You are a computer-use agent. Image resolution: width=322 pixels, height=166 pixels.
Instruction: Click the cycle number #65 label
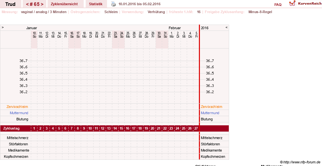tap(35, 4)
